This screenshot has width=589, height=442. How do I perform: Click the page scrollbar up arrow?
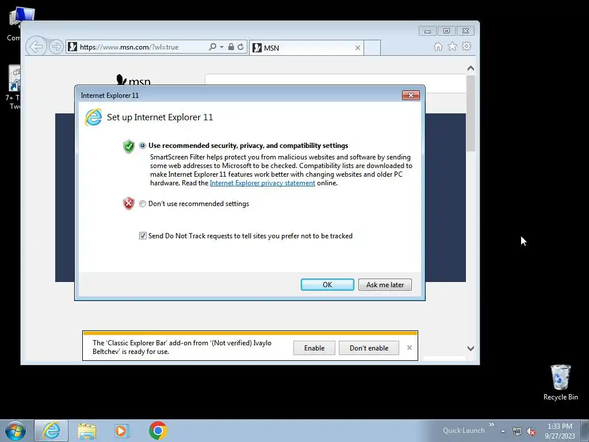tap(471, 68)
